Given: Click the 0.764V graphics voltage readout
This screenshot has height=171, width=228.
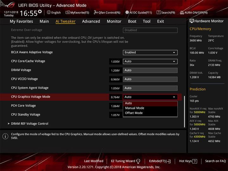Looking at the screenshot, I should 116,97.
